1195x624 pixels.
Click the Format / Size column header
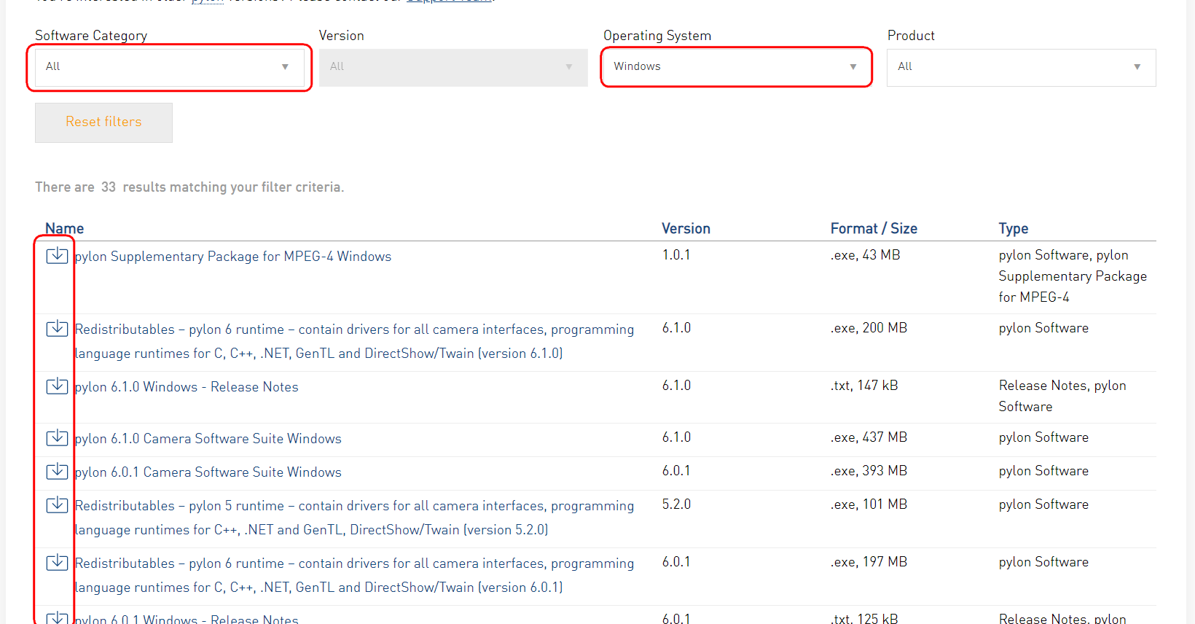point(874,228)
